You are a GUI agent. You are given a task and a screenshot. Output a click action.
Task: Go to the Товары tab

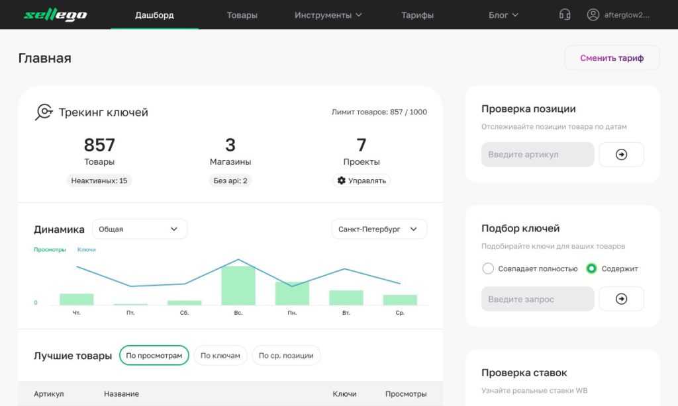(x=242, y=15)
